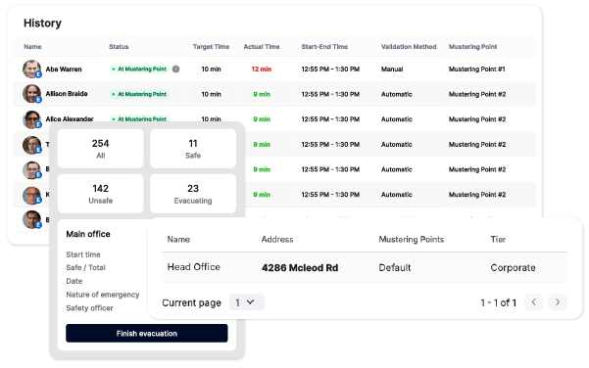
Task: Select the 11 Safe counter card
Action: [x=193, y=149]
